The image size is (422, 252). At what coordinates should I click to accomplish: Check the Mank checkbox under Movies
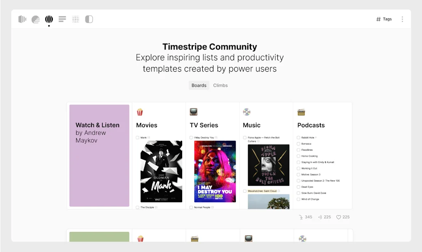click(x=138, y=138)
